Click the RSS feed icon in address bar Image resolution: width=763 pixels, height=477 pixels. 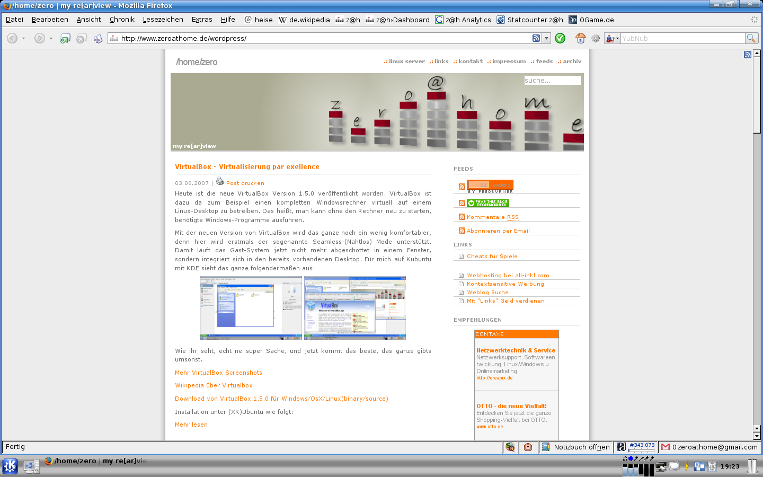click(536, 38)
